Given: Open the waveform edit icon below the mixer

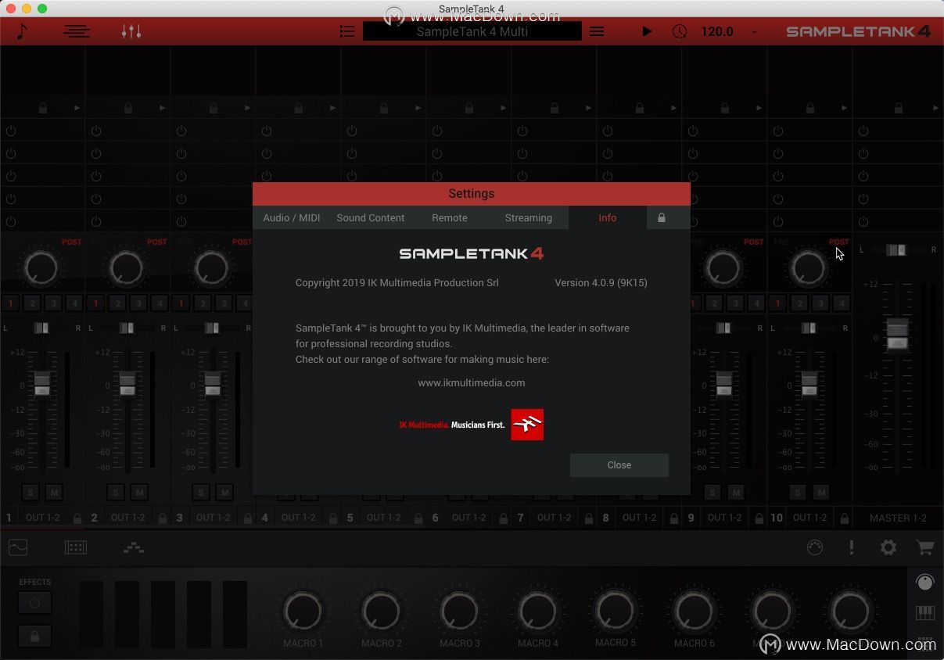Looking at the screenshot, I should click(x=18, y=547).
